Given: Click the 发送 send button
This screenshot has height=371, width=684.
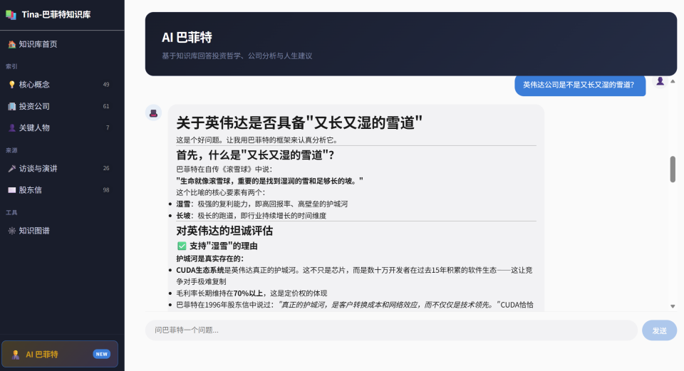Looking at the screenshot, I should 659,330.
